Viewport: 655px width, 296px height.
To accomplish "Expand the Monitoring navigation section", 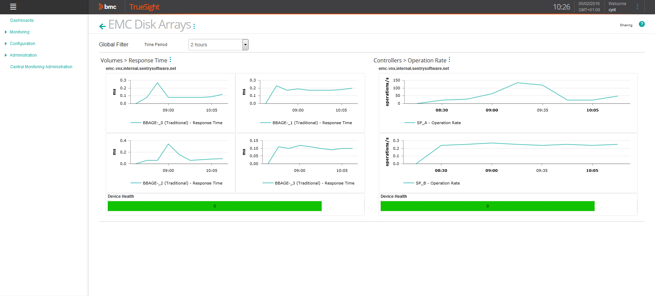I will pyautogui.click(x=6, y=32).
